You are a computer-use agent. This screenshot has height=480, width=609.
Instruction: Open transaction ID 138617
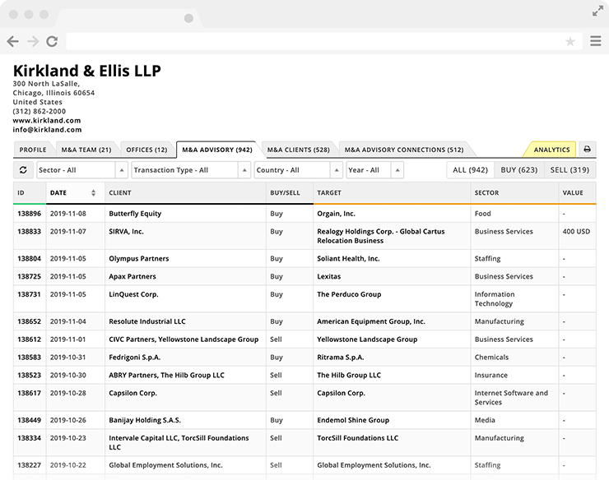(x=29, y=393)
